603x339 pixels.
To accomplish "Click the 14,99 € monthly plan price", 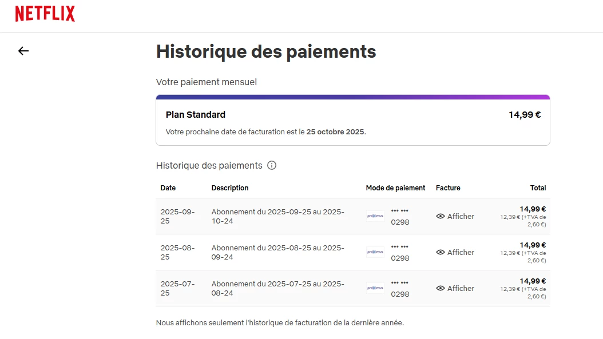I will pos(525,114).
